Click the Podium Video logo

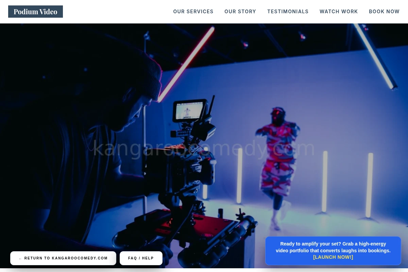pyautogui.click(x=35, y=12)
